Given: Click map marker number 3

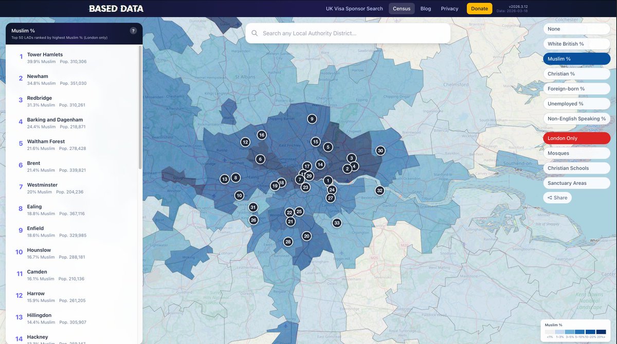Looking at the screenshot, I should click(351, 158).
